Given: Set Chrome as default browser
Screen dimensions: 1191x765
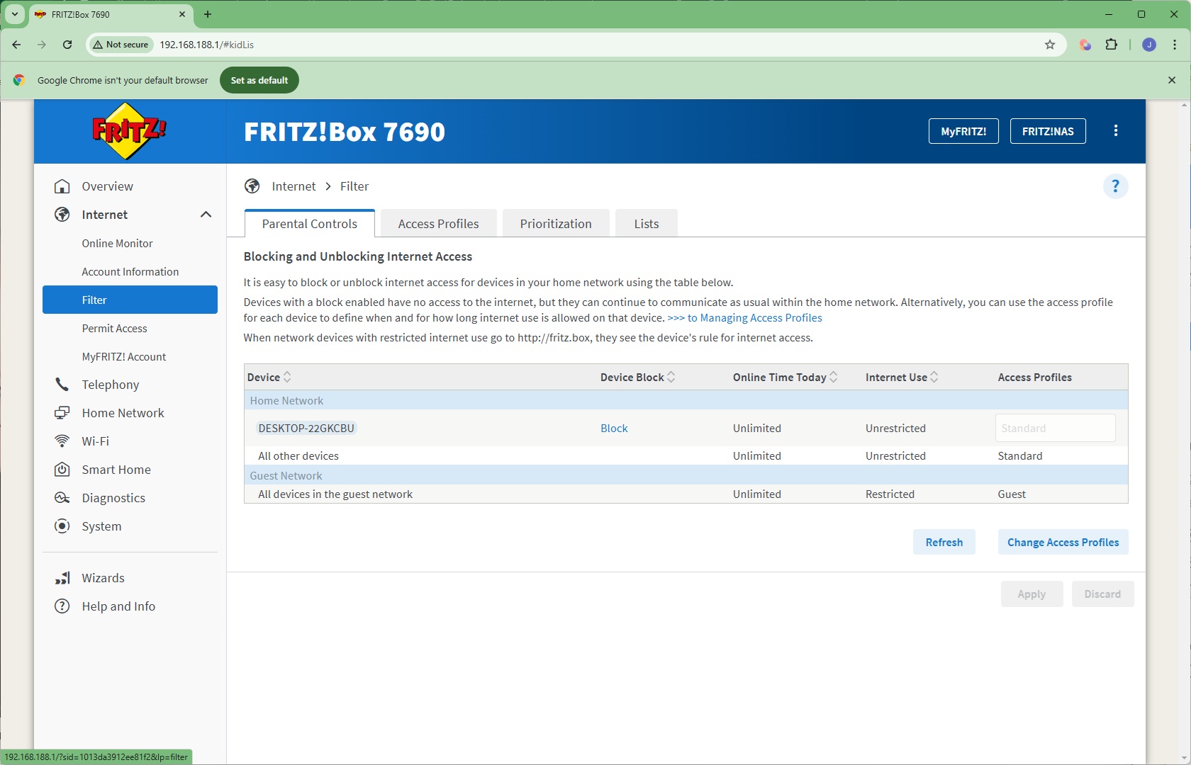Looking at the screenshot, I should (x=259, y=80).
